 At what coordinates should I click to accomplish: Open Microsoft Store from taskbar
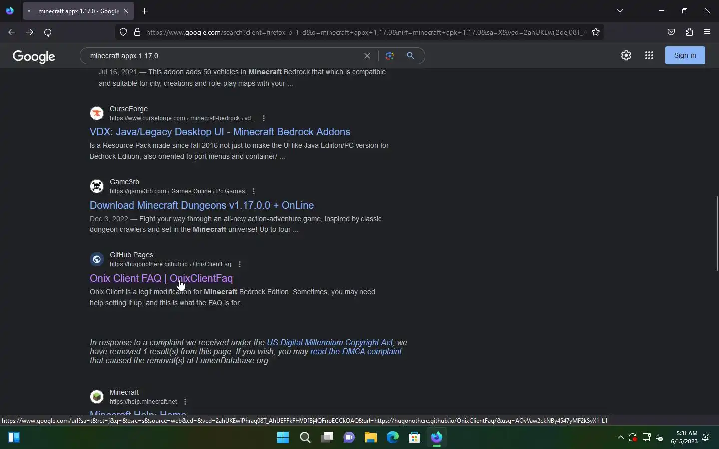(414, 437)
